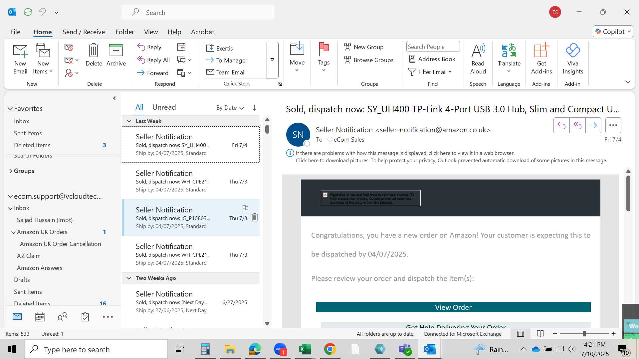Apply the Team Email quick step
This screenshot has height=359, width=639.
pyautogui.click(x=236, y=72)
